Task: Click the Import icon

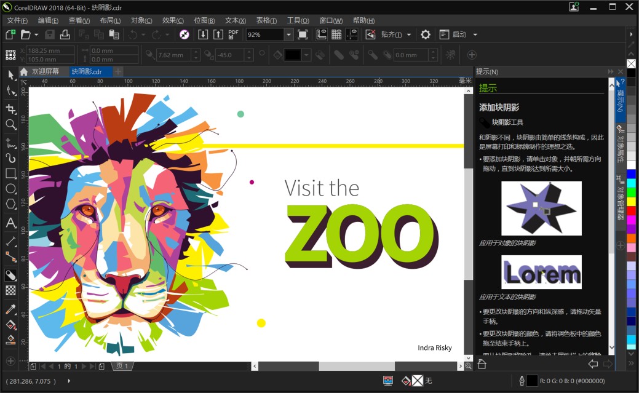Action: tap(203, 34)
